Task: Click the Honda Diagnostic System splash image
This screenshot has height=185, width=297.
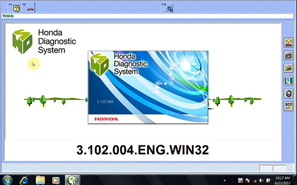Action: pos(148,87)
